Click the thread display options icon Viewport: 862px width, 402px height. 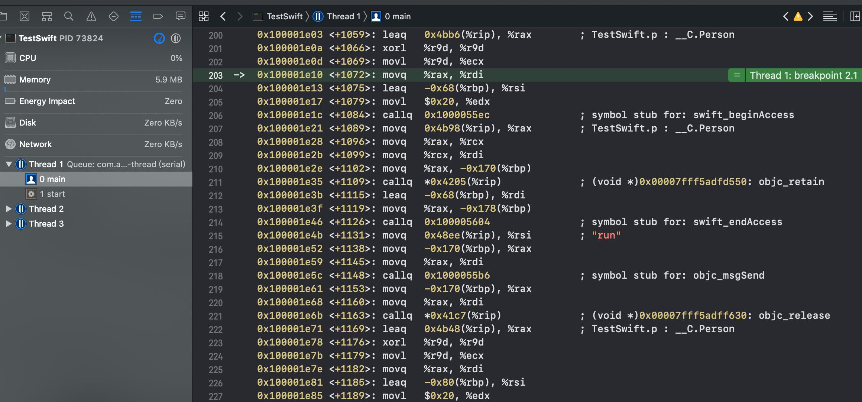pyautogui.click(x=176, y=38)
